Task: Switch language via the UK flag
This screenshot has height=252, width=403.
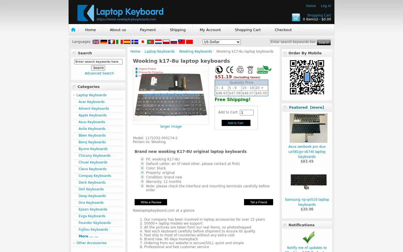Action: tap(96, 42)
